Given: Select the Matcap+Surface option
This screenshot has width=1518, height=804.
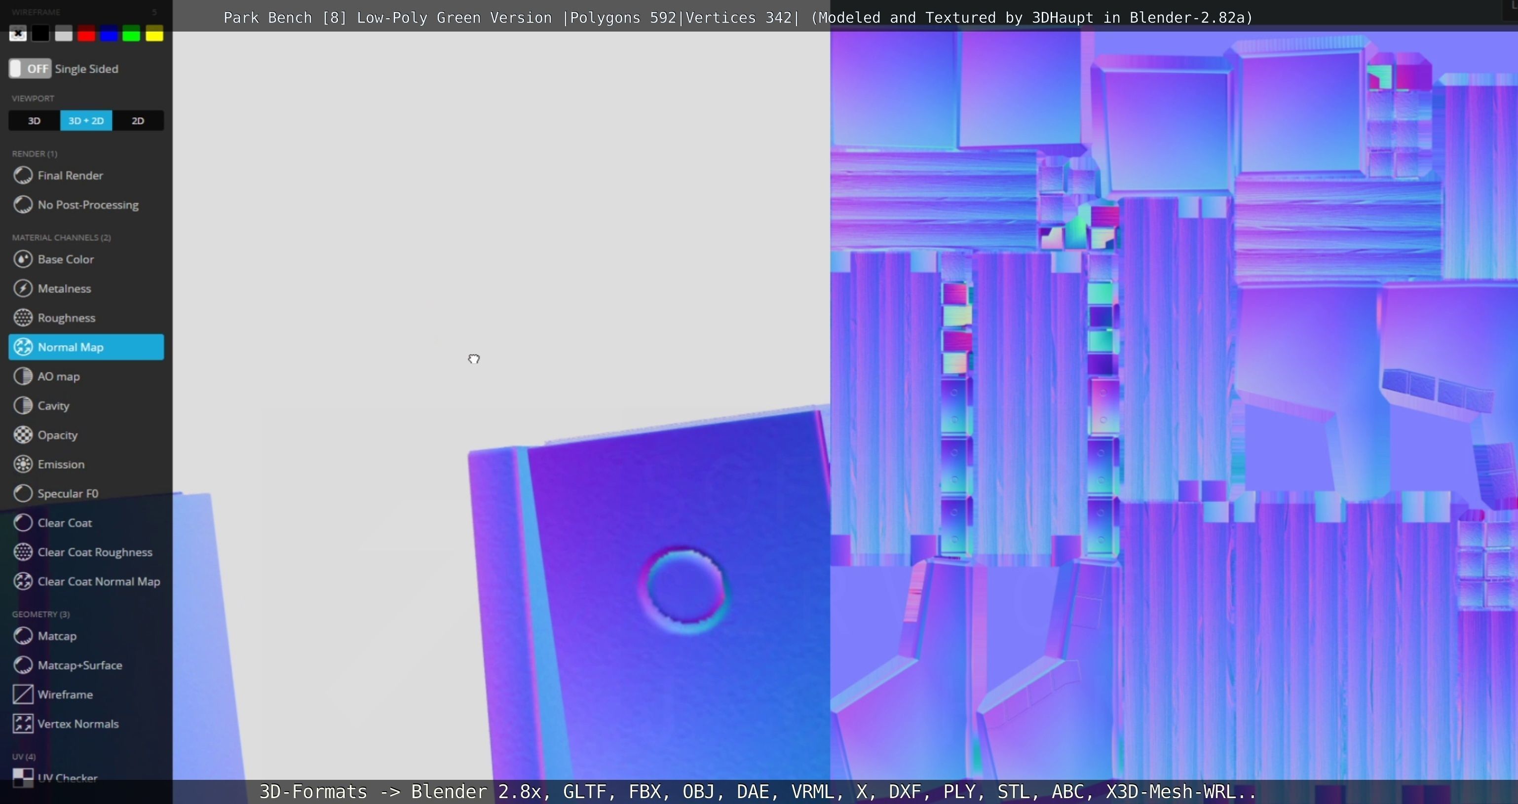Looking at the screenshot, I should click(79, 665).
